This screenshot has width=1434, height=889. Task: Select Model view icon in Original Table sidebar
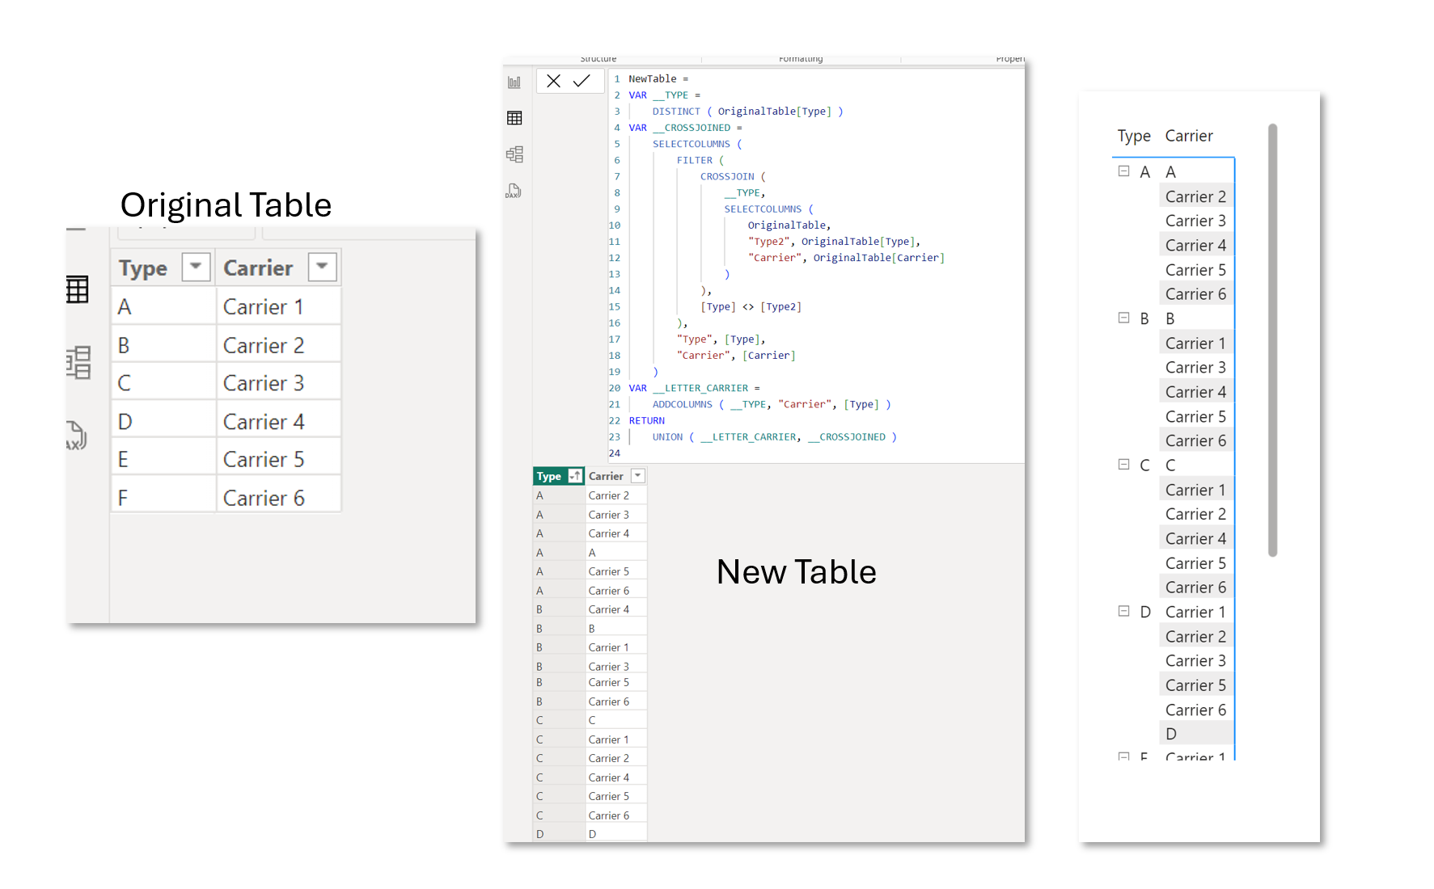pyautogui.click(x=78, y=363)
